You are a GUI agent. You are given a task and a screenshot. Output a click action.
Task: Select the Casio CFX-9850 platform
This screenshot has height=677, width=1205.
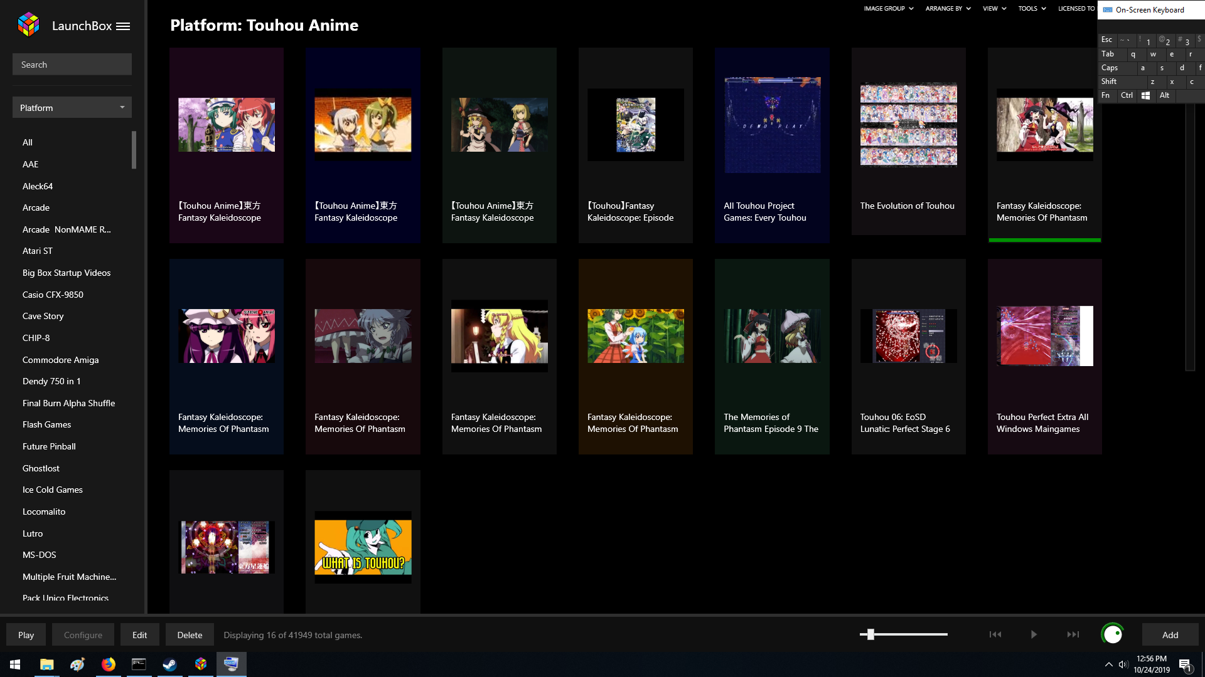coord(53,295)
